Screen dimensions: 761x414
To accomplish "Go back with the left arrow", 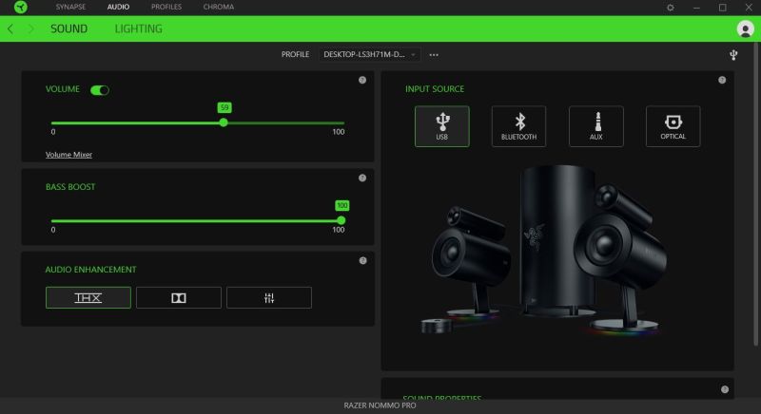I will (10, 28).
